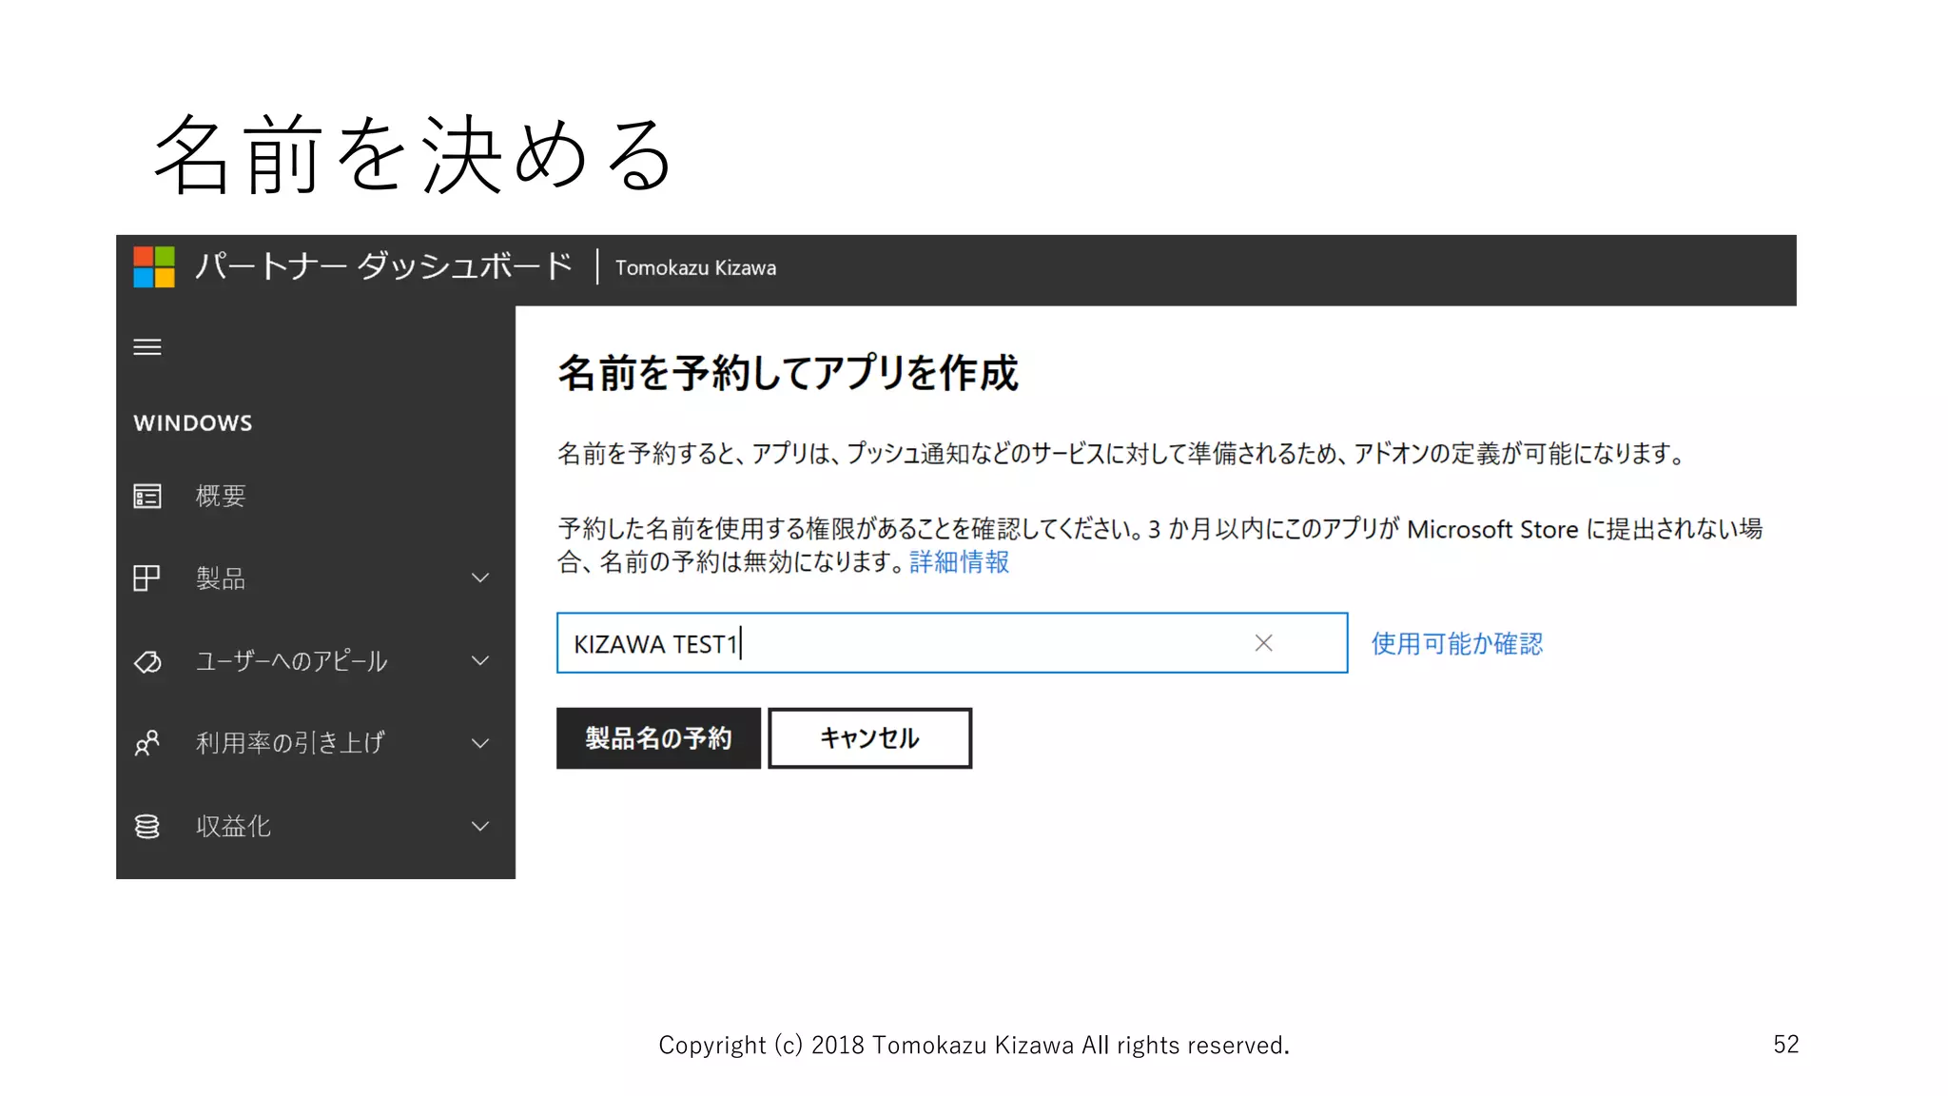Viewport: 1948px width, 1096px height.
Task: Focus the KIZAWA TEST1 name field
Action: pos(952,643)
